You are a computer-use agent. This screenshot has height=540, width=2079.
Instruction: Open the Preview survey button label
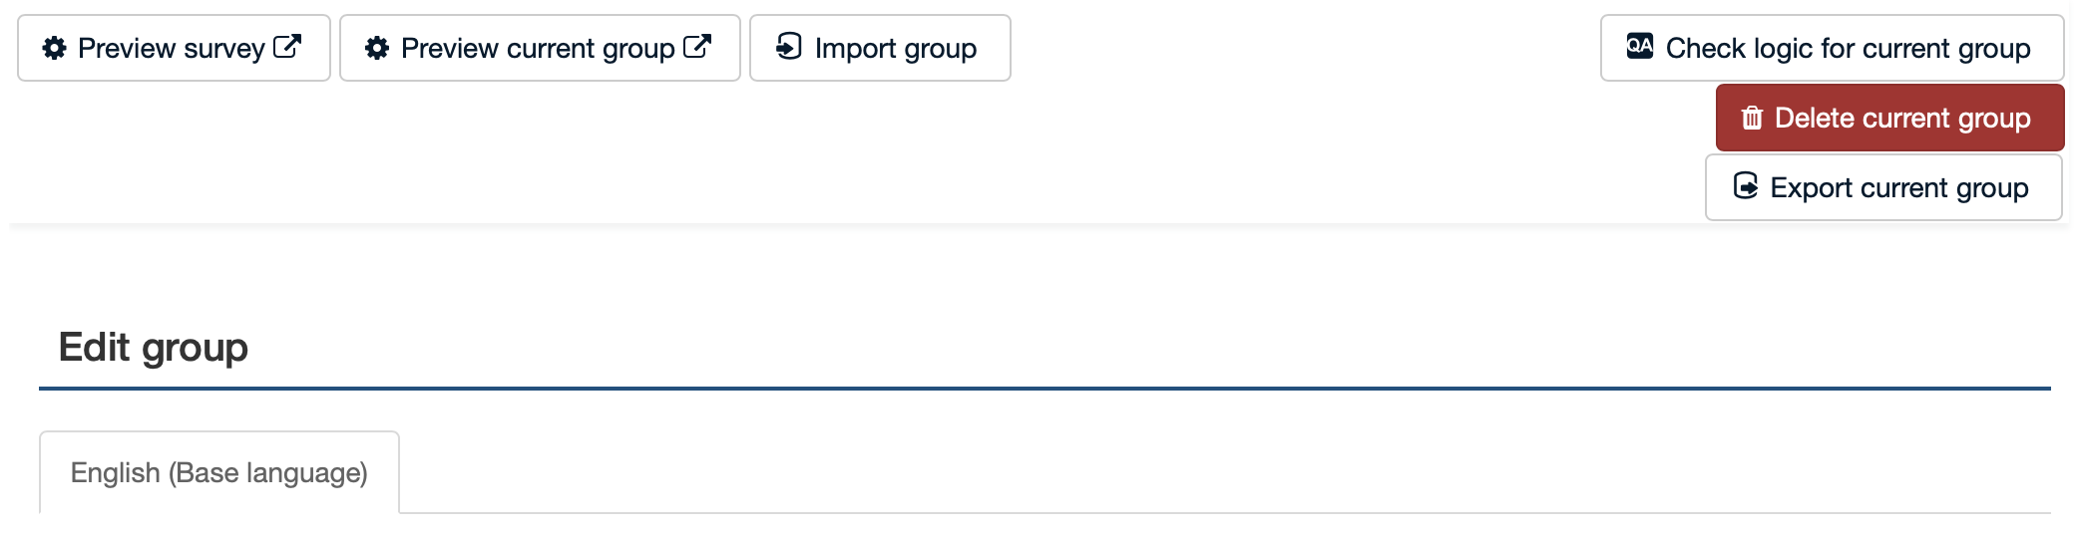171,49
